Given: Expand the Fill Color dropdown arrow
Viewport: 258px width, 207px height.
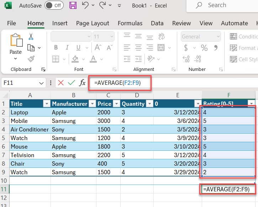Looking at the screenshot, I should point(83,59).
